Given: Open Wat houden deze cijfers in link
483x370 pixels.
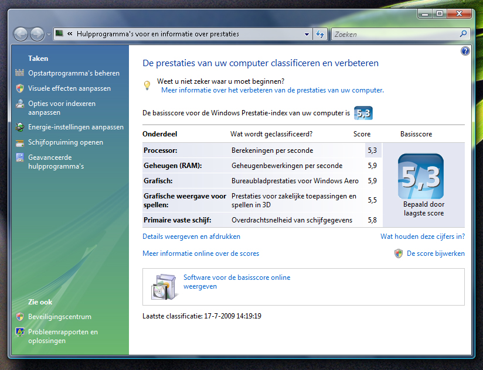Looking at the screenshot, I should (422, 237).
